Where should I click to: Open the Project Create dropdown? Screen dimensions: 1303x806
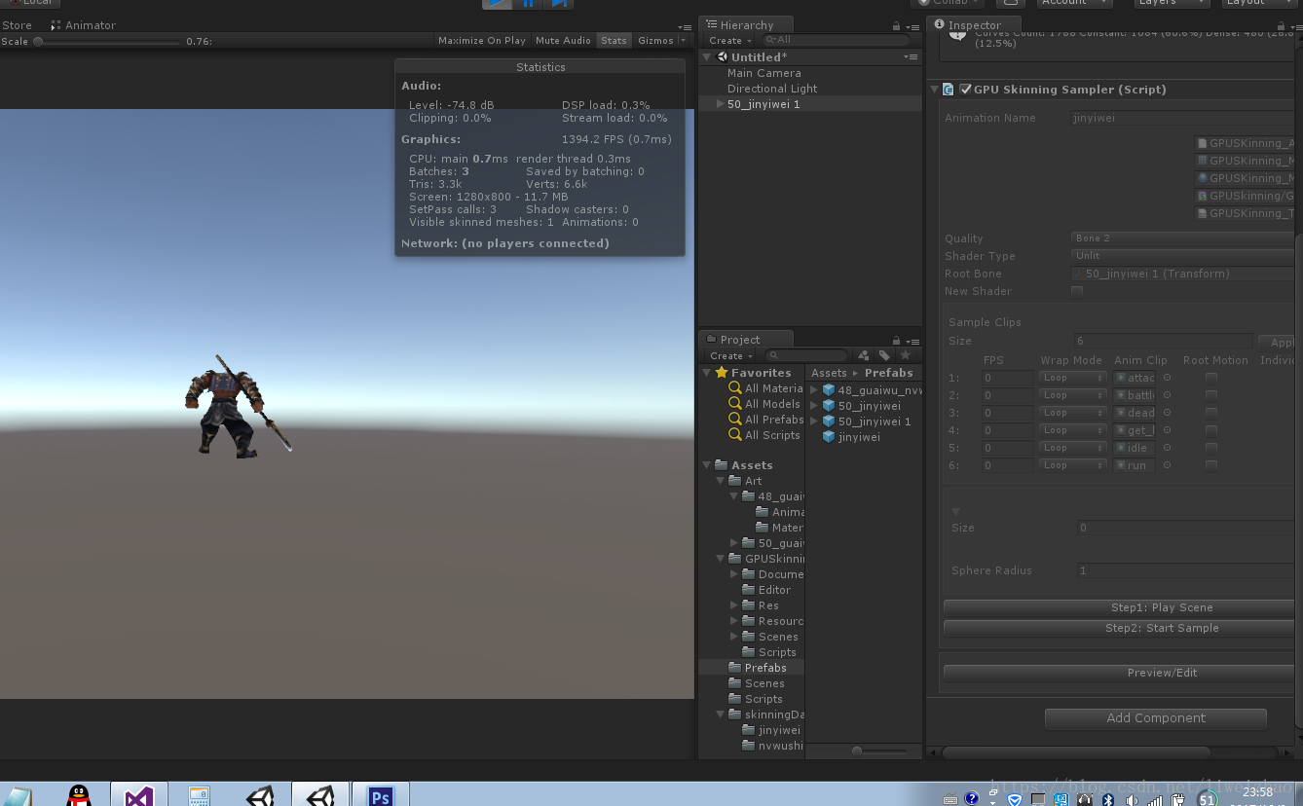(x=729, y=356)
